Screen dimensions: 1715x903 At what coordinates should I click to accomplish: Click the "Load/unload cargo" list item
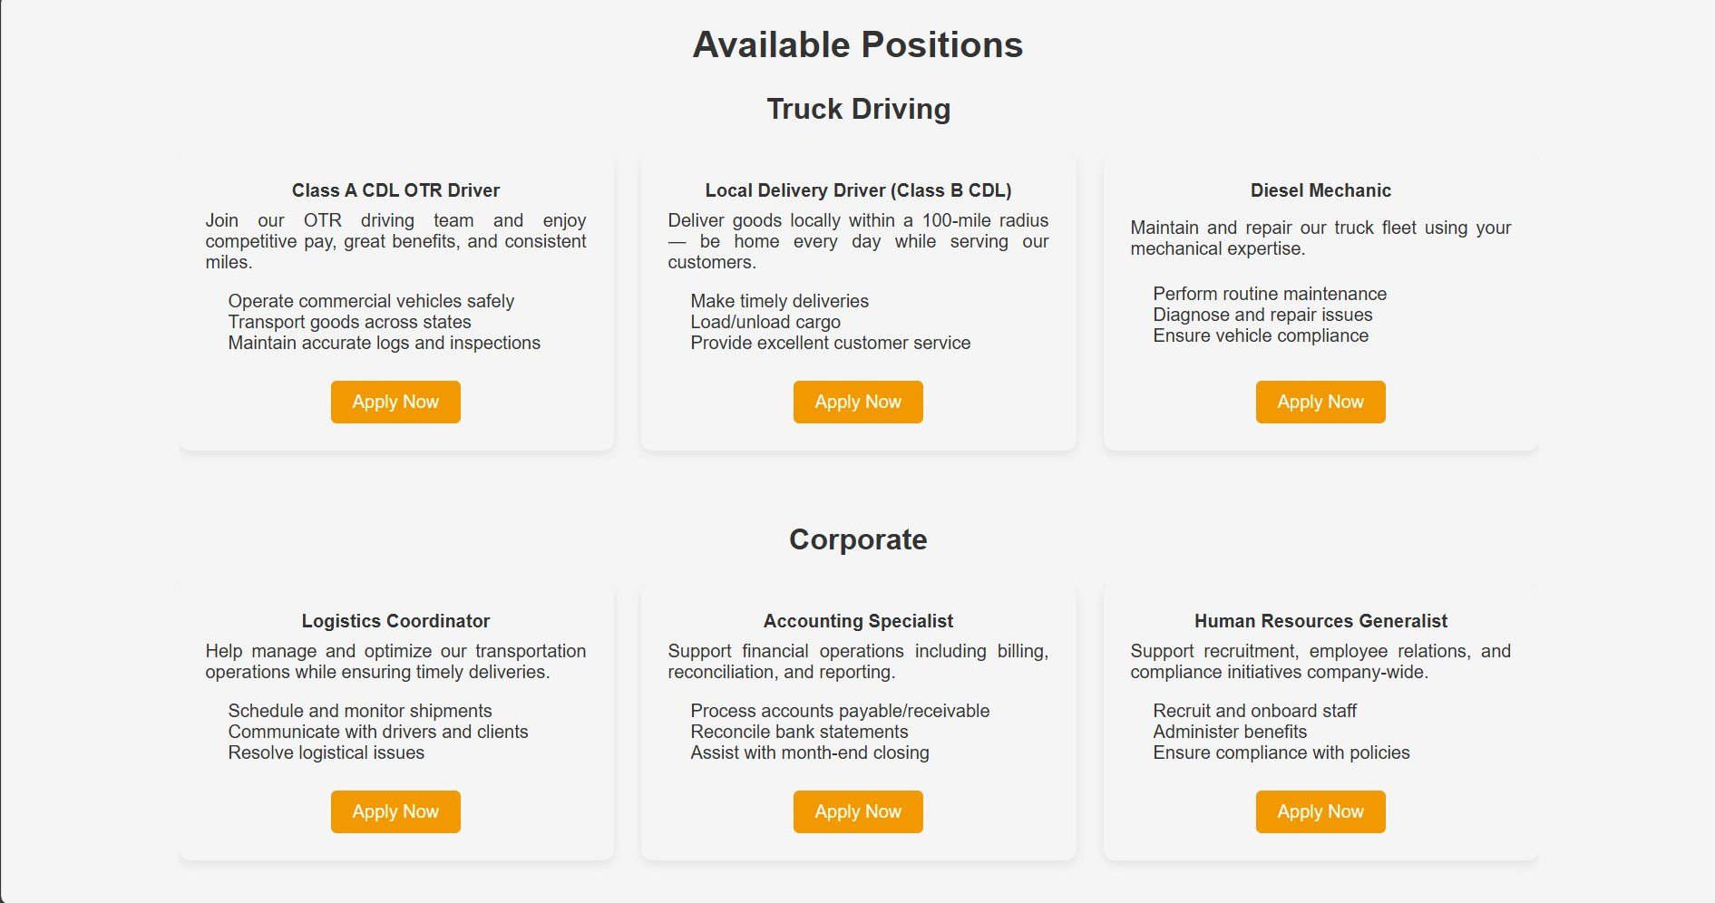765,322
